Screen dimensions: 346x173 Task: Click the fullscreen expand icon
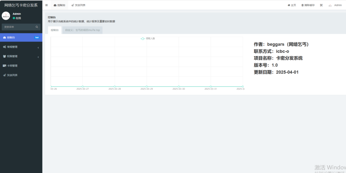coord(321,5)
